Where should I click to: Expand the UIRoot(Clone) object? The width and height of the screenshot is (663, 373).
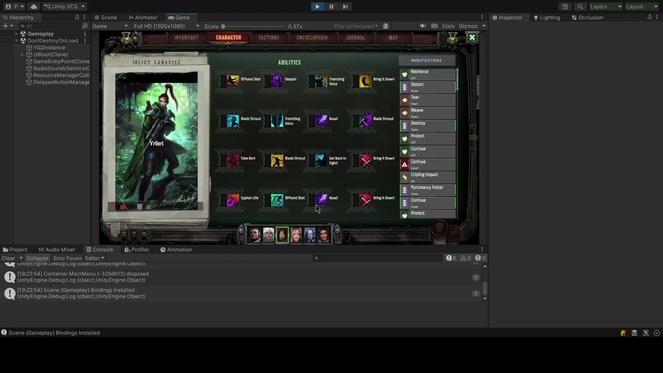[x=22, y=54]
